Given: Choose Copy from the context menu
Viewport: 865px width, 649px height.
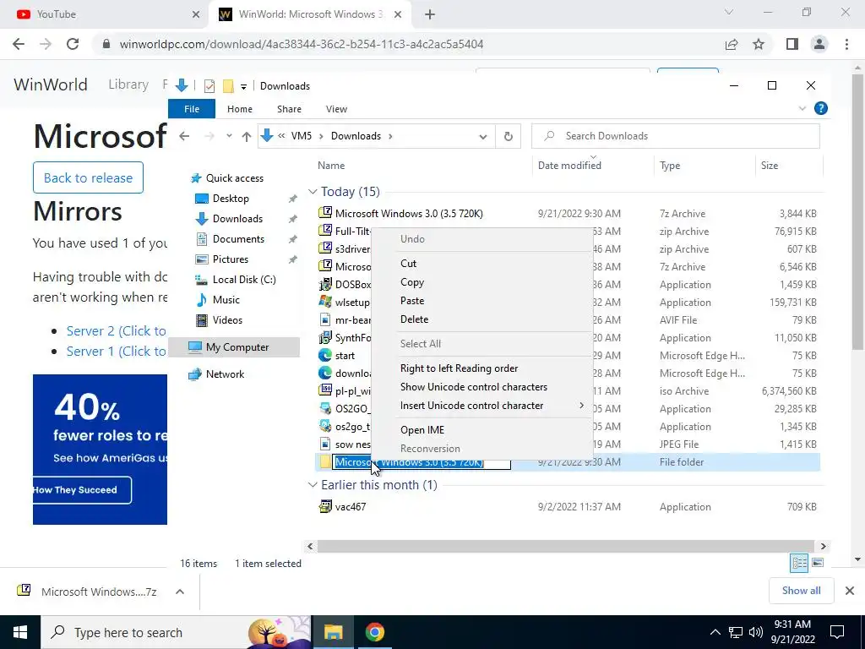Looking at the screenshot, I should point(482,282).
